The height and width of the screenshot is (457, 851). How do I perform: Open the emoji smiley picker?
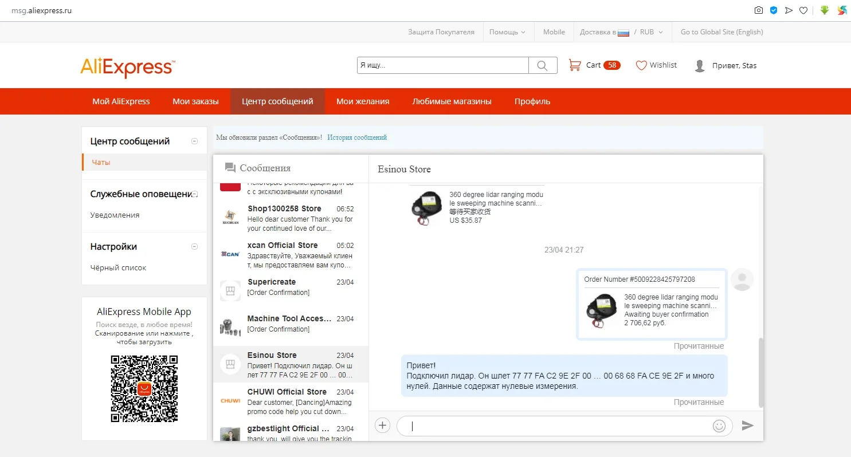719,426
